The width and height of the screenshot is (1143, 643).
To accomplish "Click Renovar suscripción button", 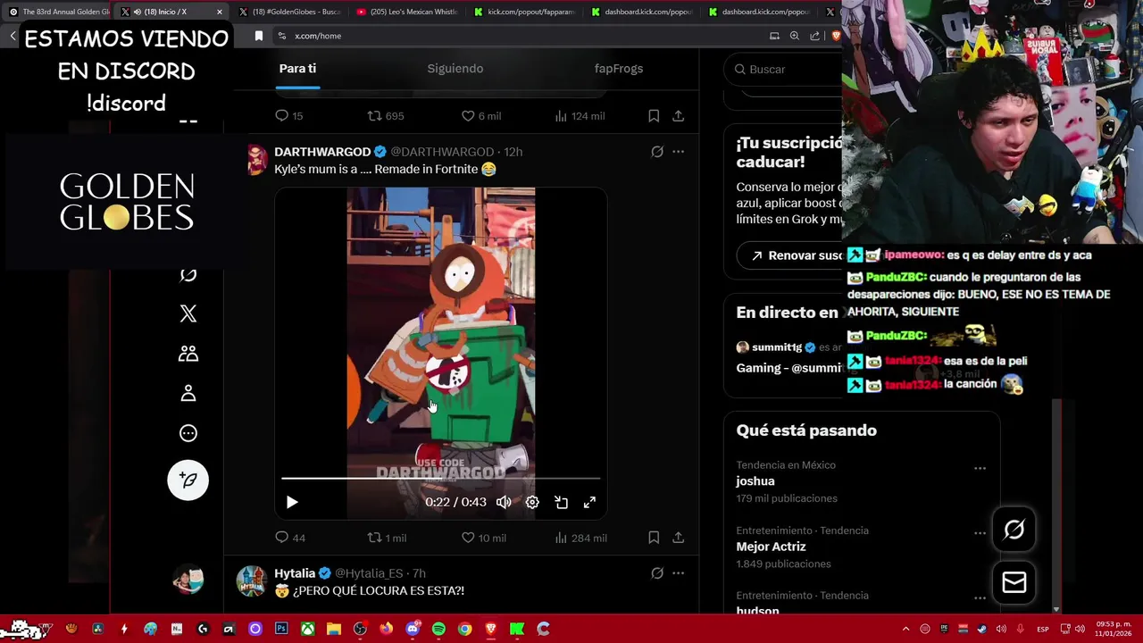I will (788, 255).
